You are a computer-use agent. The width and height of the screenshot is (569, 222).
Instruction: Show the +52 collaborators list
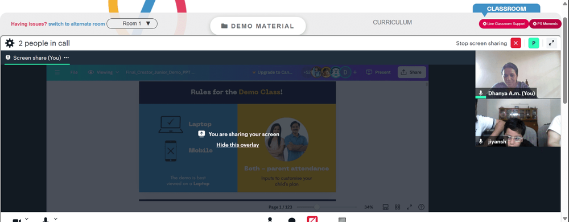[307, 72]
